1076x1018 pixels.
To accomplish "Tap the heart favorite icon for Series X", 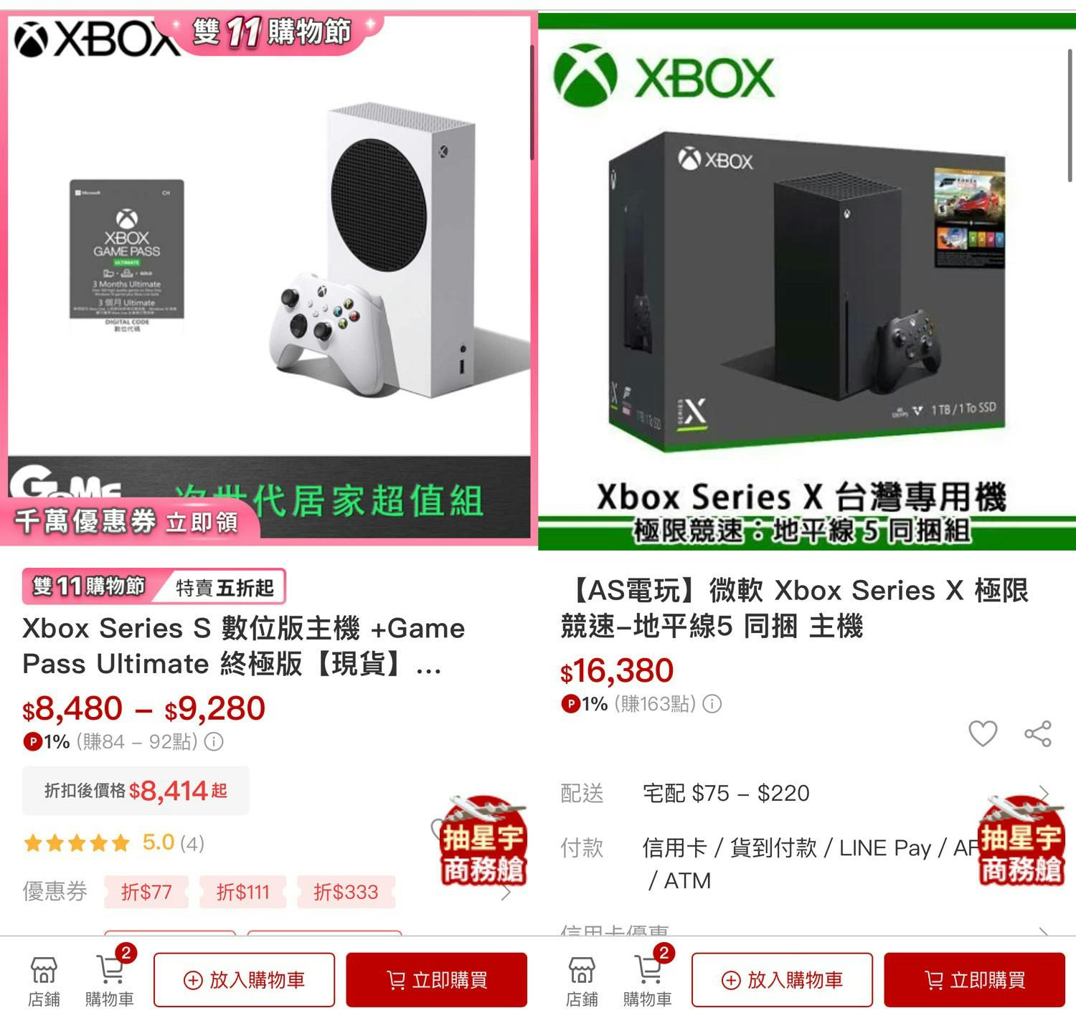I will tap(983, 733).
